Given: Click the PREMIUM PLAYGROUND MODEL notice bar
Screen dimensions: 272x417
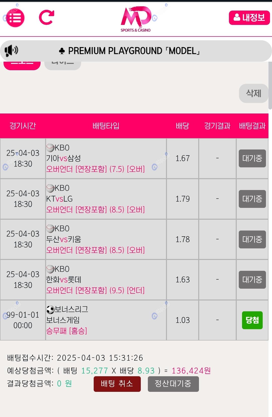Looking at the screenshot, I should tap(136, 51).
